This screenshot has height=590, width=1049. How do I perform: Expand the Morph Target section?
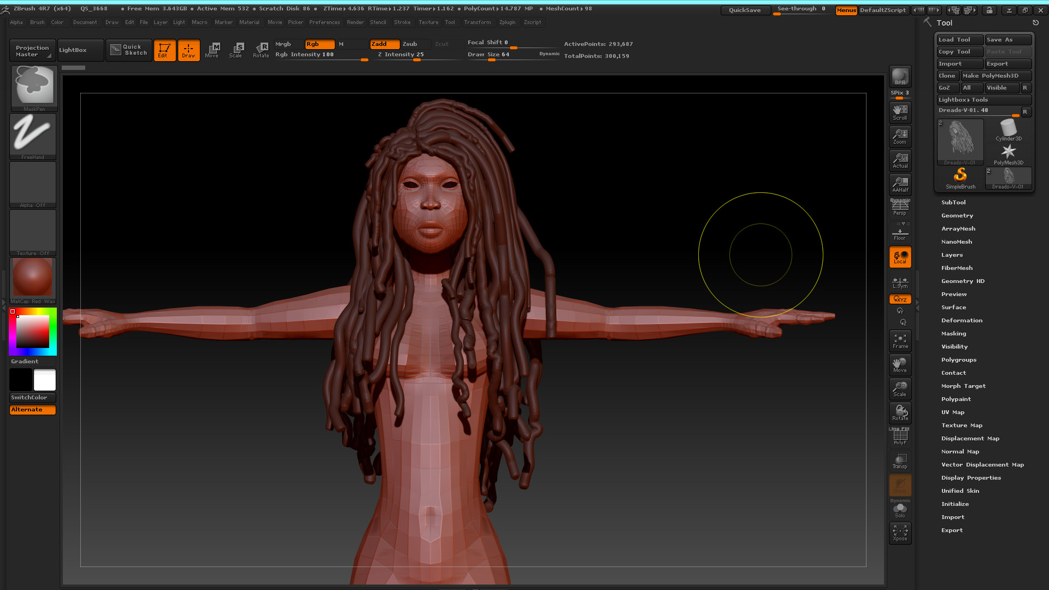click(963, 386)
